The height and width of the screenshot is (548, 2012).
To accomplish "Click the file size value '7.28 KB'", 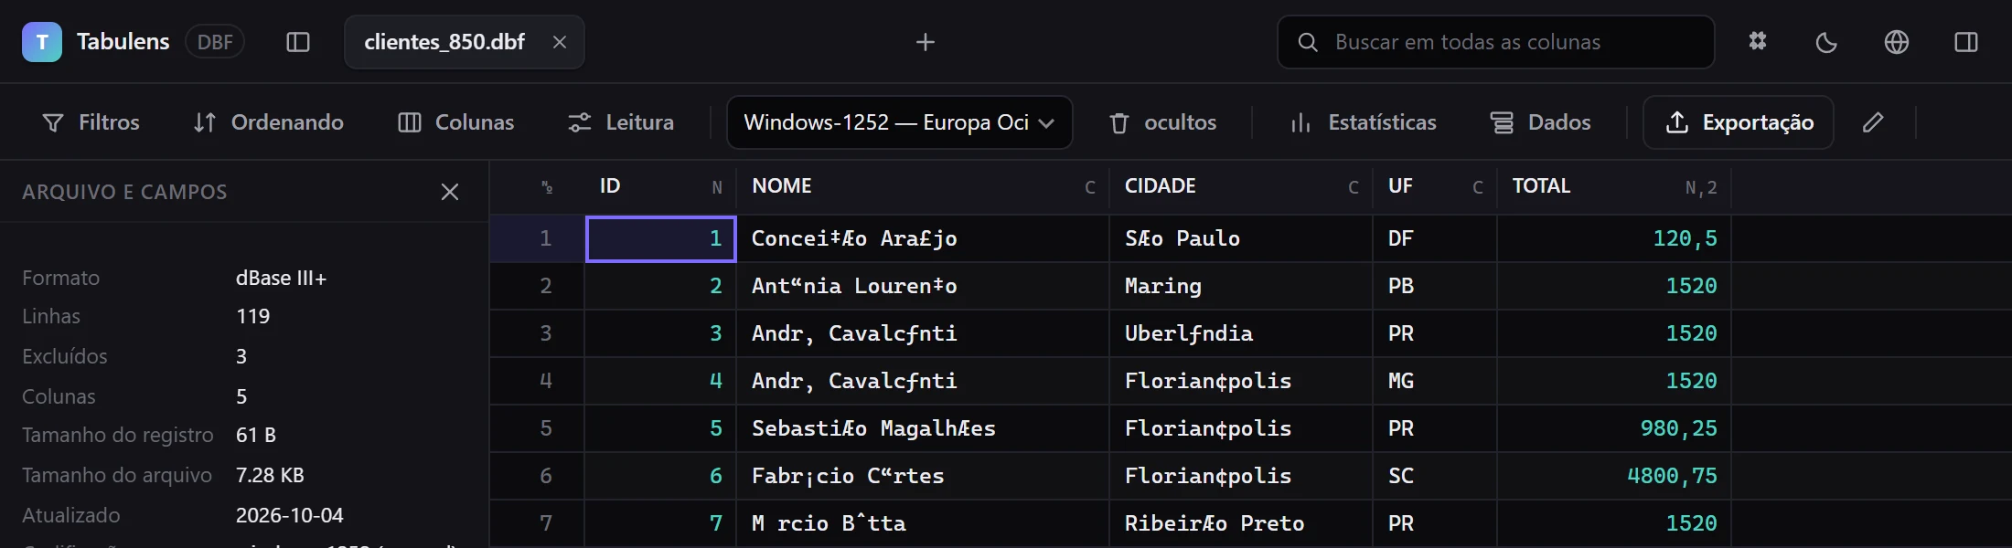I will point(270,475).
